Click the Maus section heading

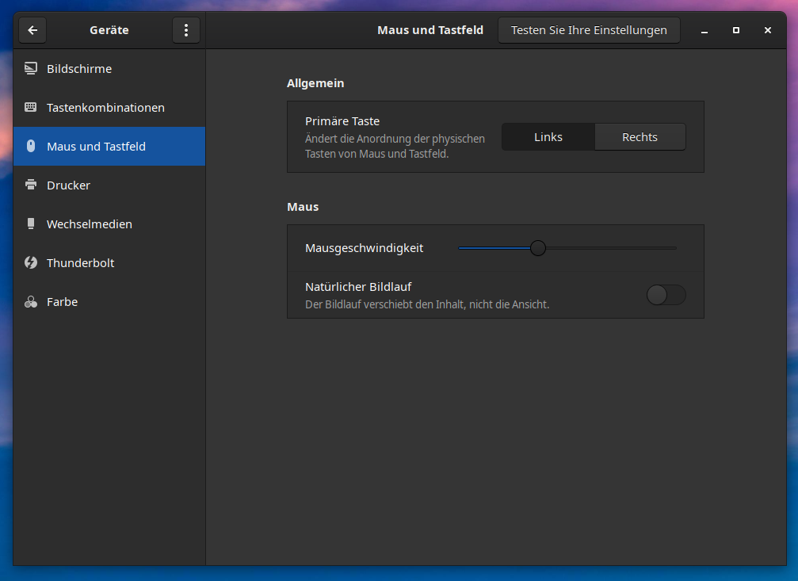[303, 207]
